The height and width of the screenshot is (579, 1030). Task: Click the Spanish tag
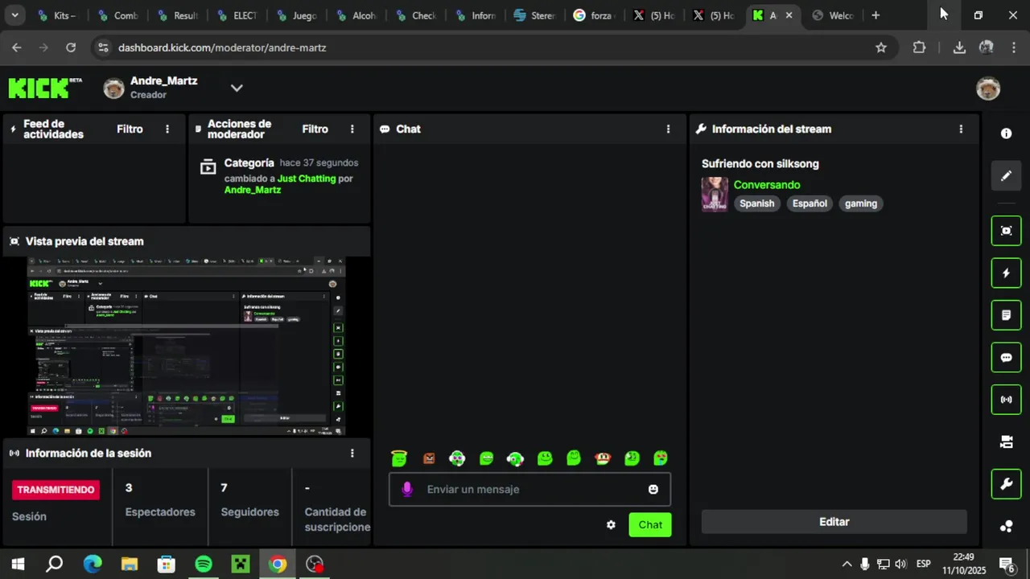756,203
